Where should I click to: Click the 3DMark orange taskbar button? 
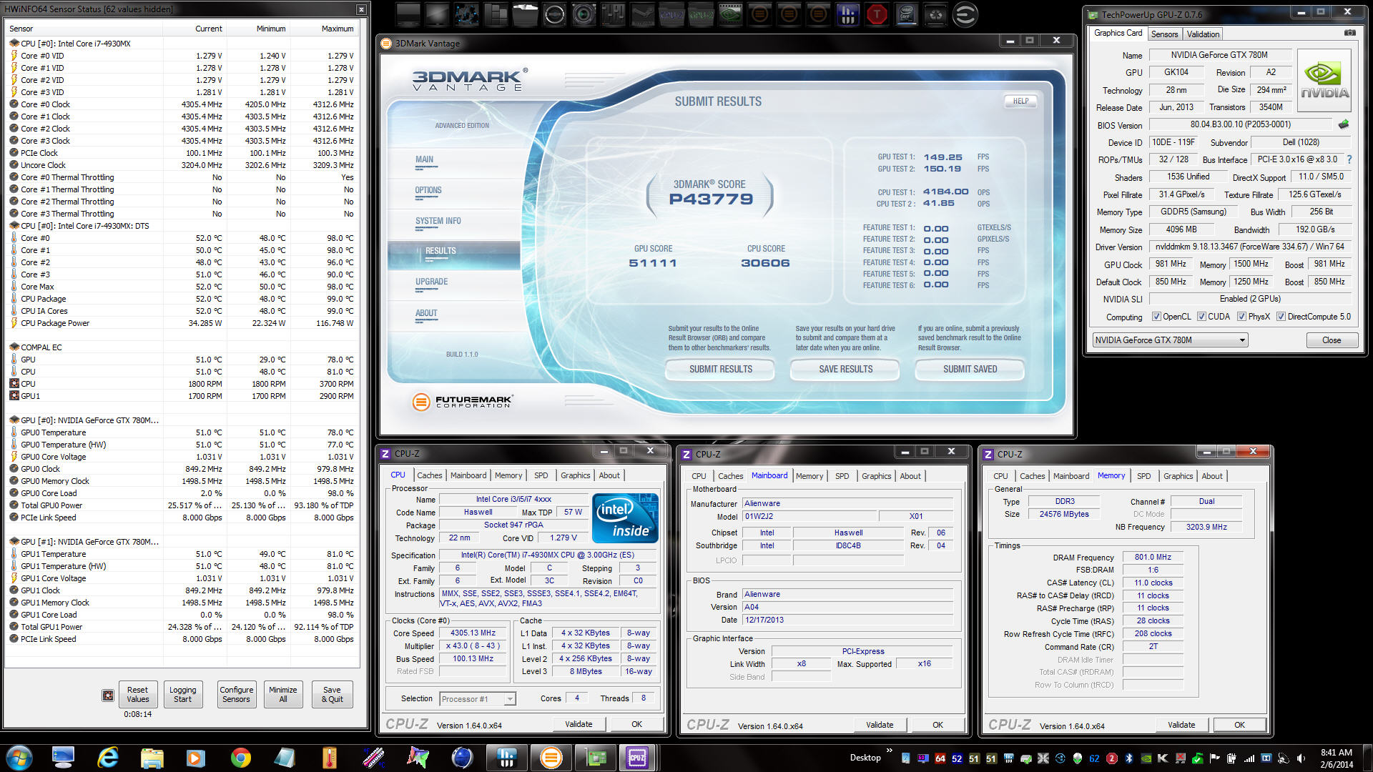(551, 758)
